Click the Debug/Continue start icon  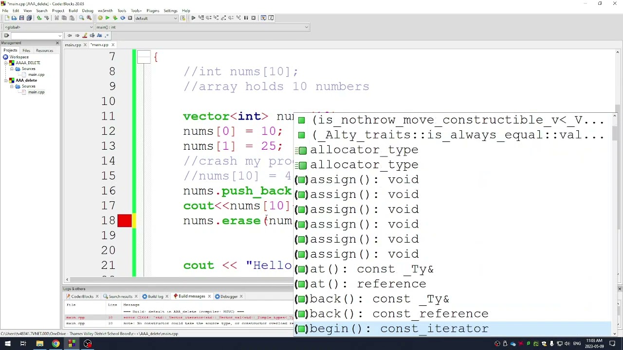tap(193, 18)
